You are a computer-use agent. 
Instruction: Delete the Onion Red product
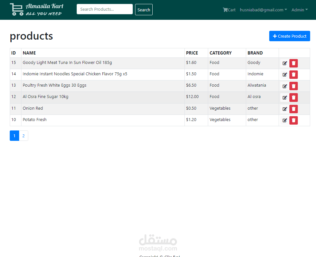(294, 109)
